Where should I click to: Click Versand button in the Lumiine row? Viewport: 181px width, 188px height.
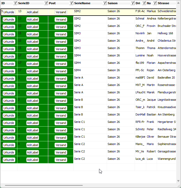61,56
